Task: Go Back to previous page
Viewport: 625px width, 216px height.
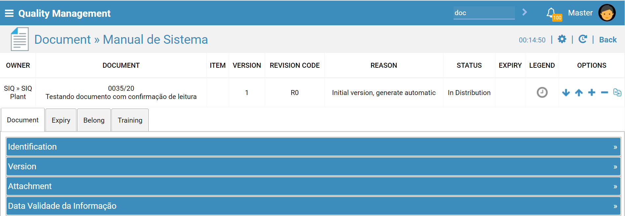Action: [608, 40]
